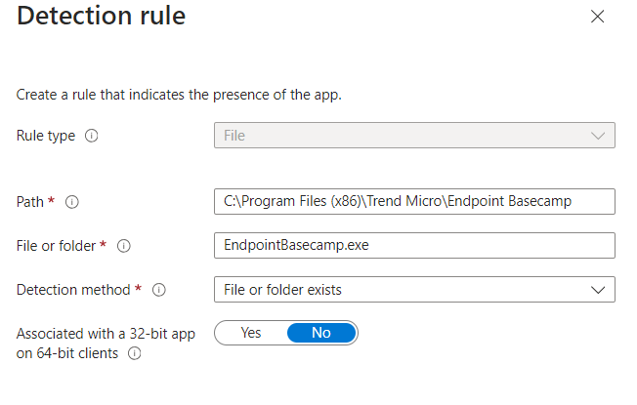Click info icon beside 64-bit clients label
The height and width of the screenshot is (405, 637).
tap(135, 353)
